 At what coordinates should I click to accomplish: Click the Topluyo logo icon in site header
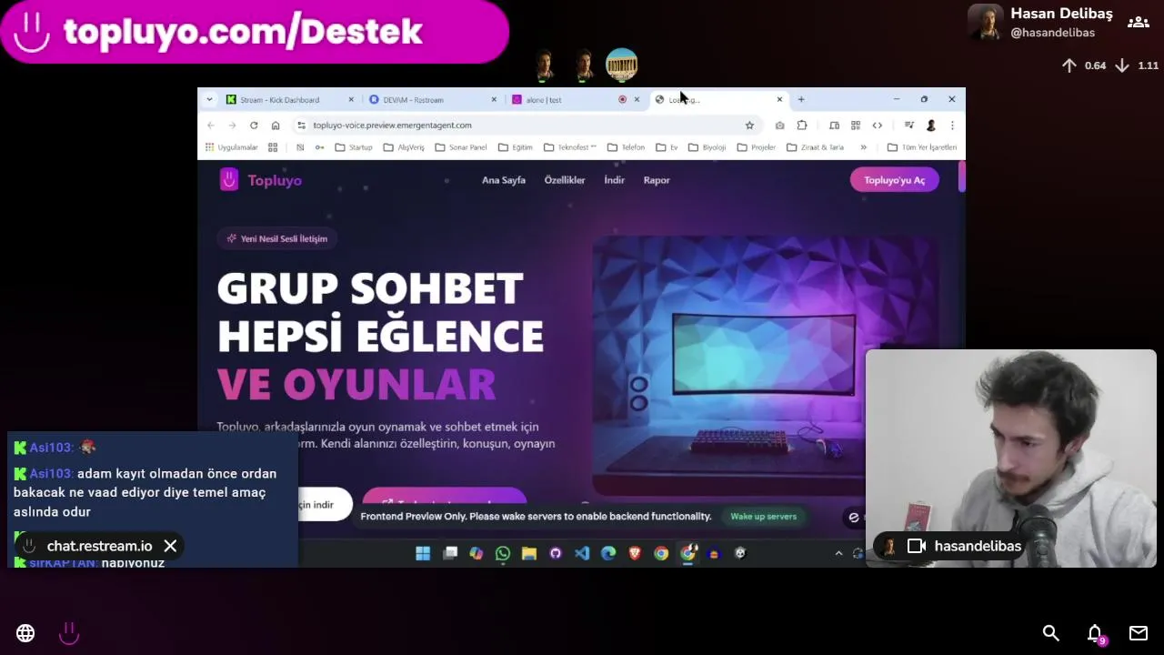(x=229, y=179)
